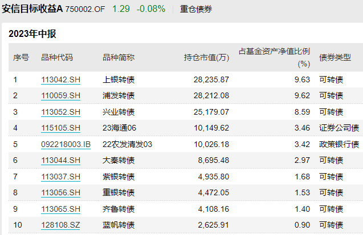Click the 证券公司债 type cell
Viewport: 363px width, 235px height.
pyautogui.click(x=339, y=128)
